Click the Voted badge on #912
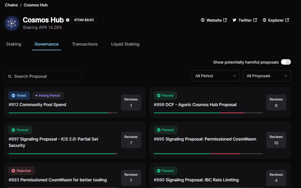 [19, 96]
